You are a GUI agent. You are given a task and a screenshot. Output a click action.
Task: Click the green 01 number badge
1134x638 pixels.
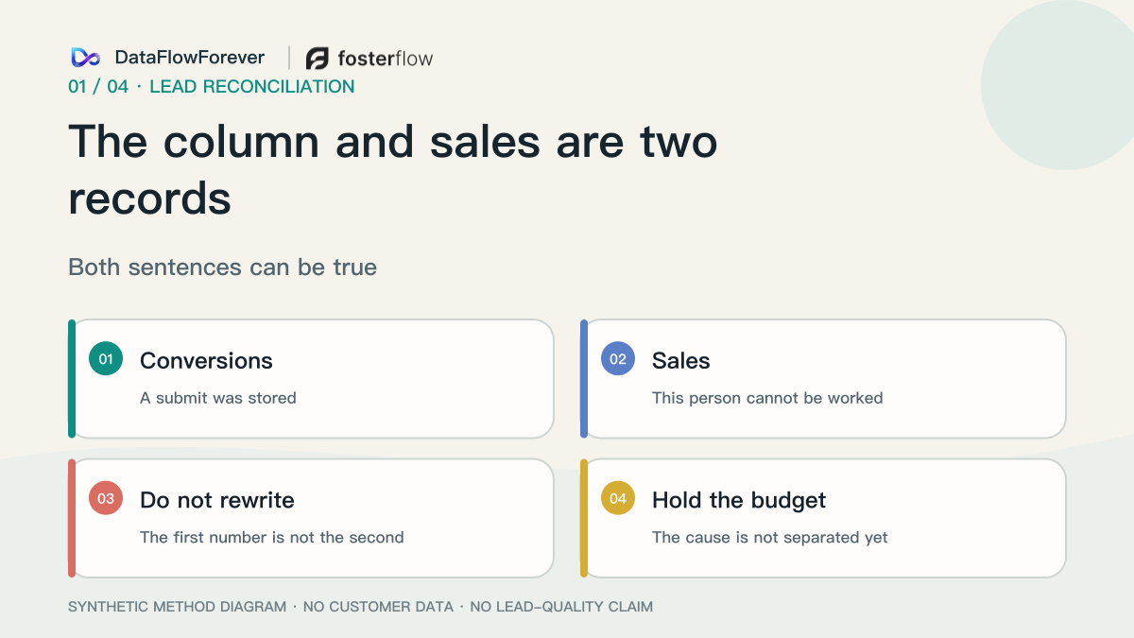[106, 359]
